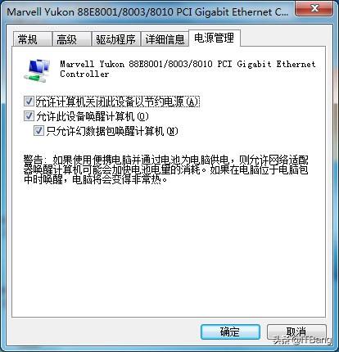The image size is (339, 352).
Task: Click the label text 只允许幻数据包唤醒计算机(N)
Action: click(112, 131)
